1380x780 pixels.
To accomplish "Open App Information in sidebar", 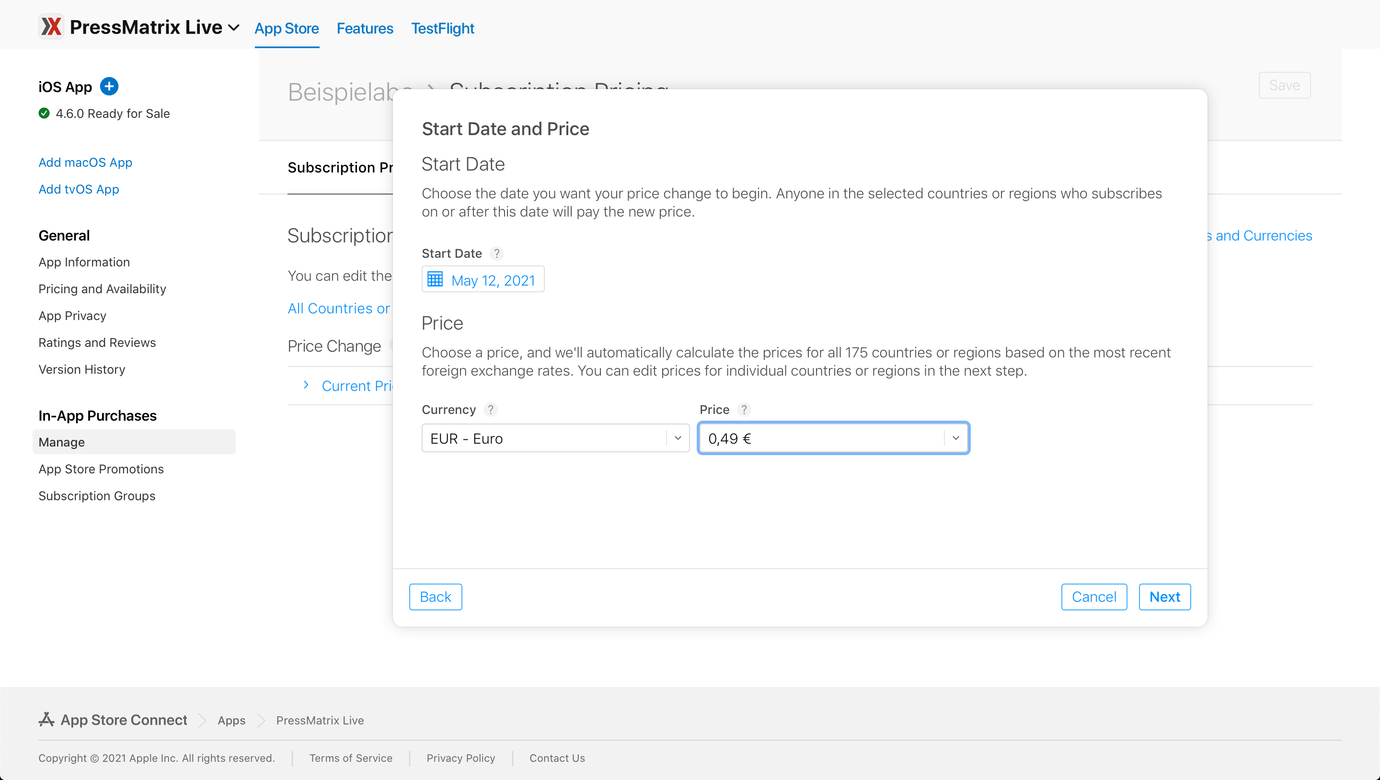I will click(x=84, y=262).
